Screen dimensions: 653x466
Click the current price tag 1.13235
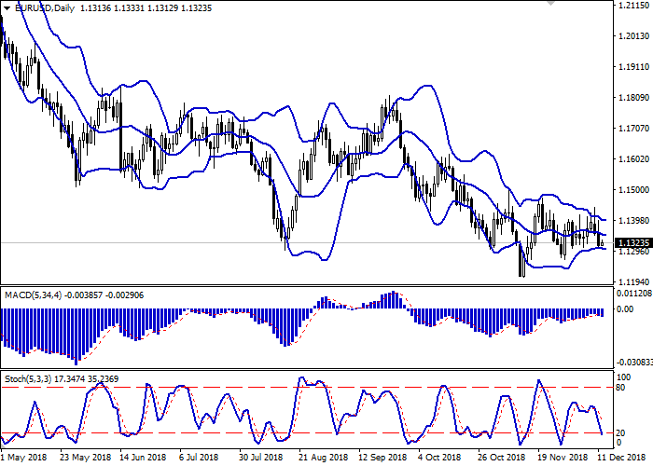pos(633,243)
